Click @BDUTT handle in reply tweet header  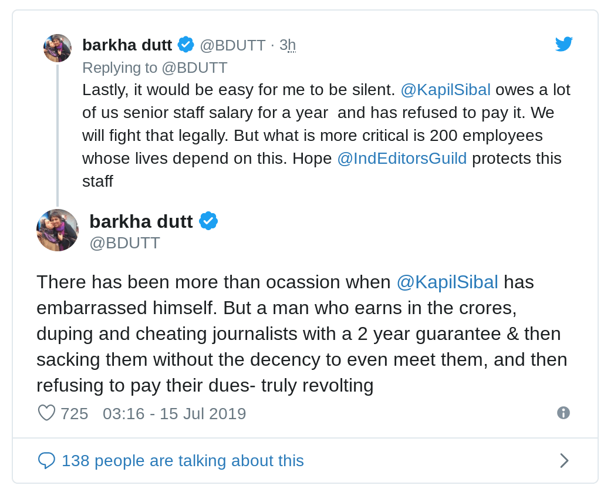(x=232, y=45)
